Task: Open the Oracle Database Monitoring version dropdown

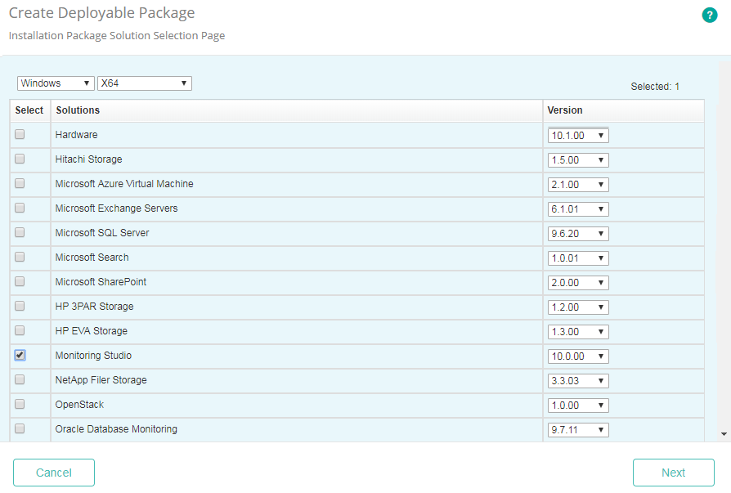Action: [578, 429]
